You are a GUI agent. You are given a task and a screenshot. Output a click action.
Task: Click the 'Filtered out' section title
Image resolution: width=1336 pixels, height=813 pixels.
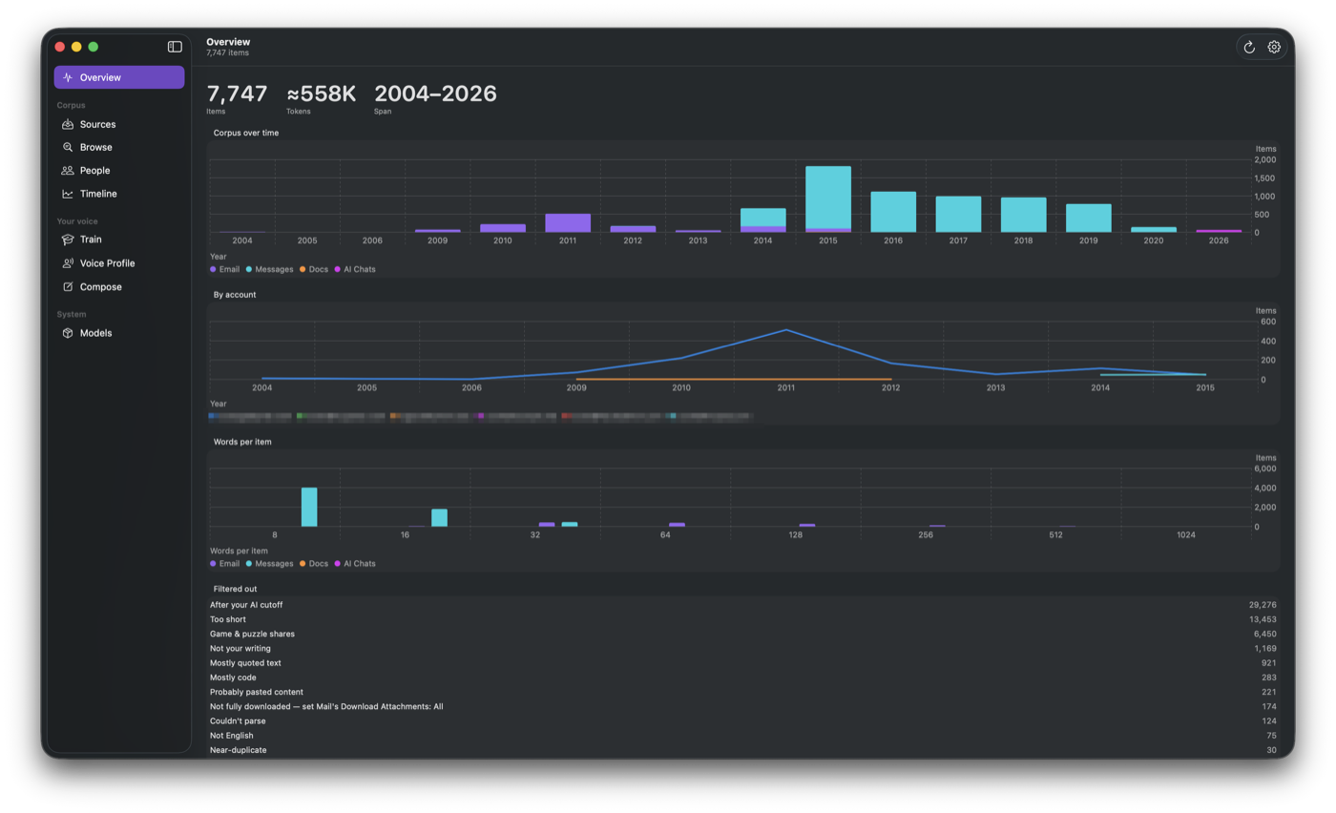[235, 589]
